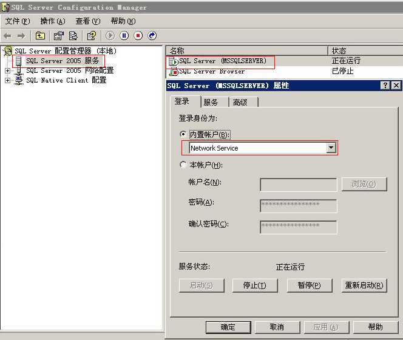The width and height of the screenshot is (403, 340).
Task: Click the Pause service toolbar icon
Action: click(x=124, y=35)
